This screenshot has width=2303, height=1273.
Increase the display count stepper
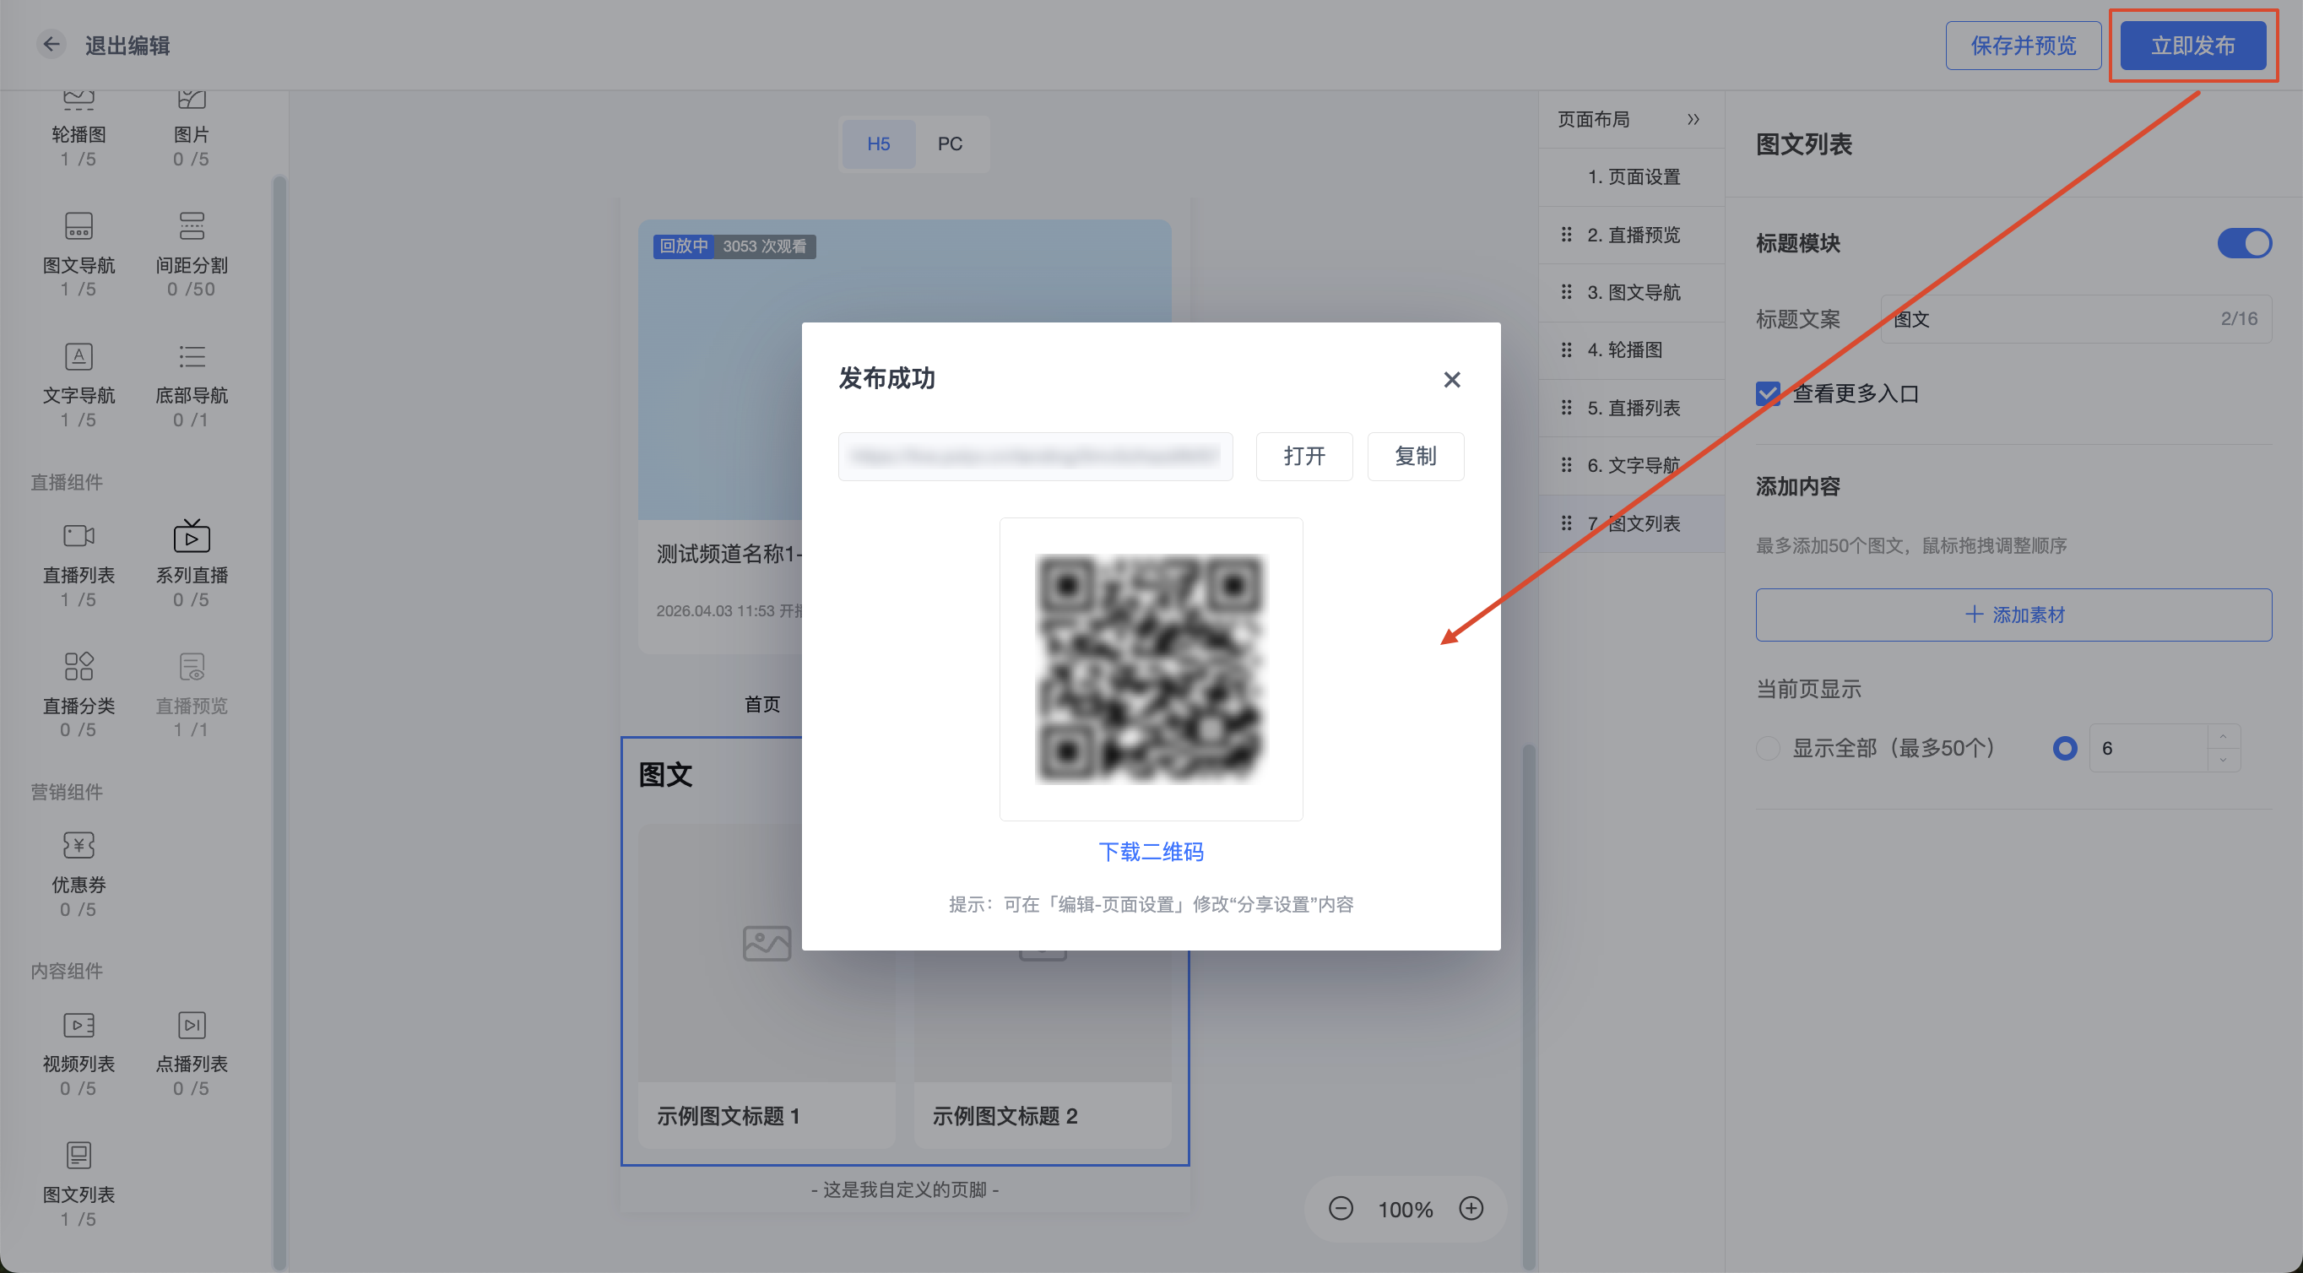2223,737
